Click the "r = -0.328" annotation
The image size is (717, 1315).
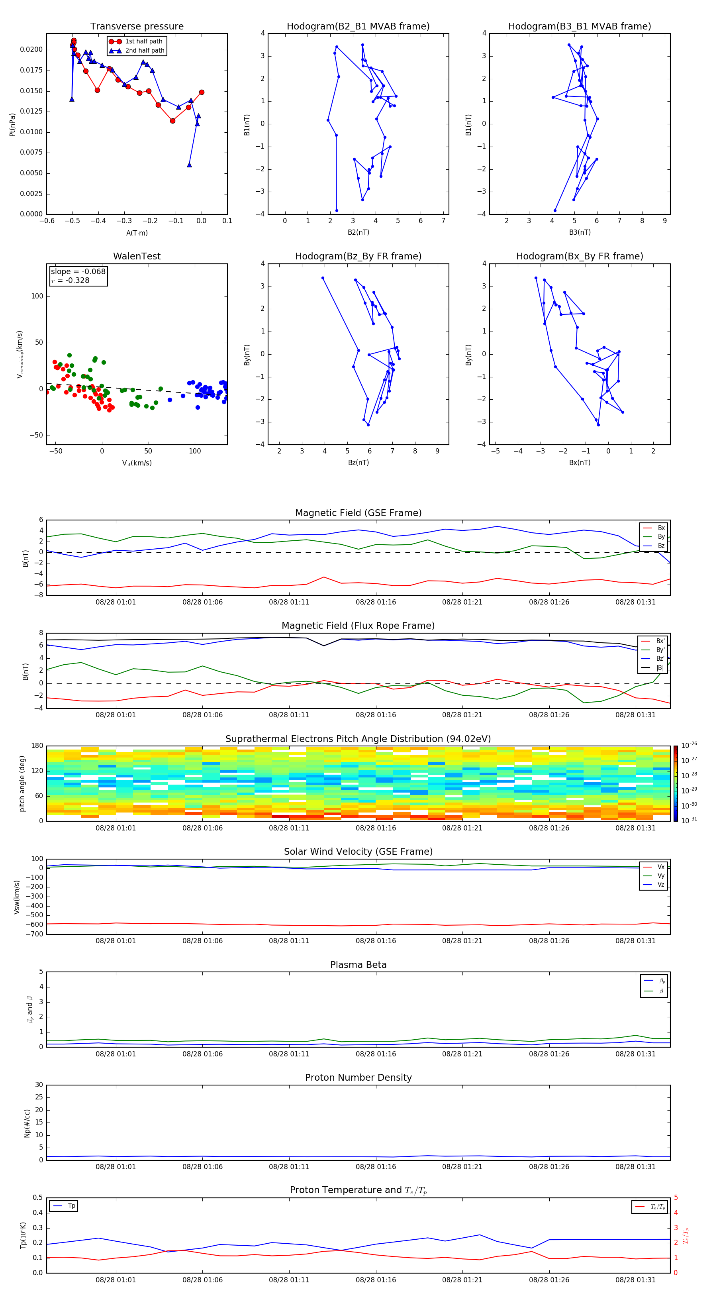[71, 280]
